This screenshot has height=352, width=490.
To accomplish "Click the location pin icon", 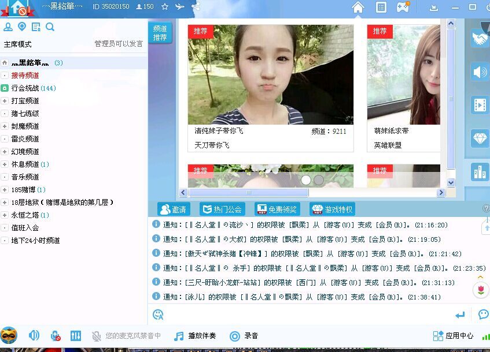I will [22, 27].
